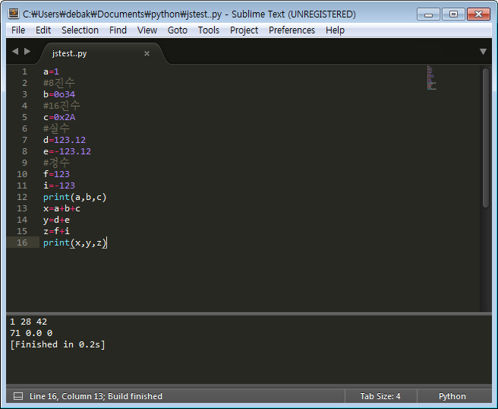Click the editor vertical scrollbar thumb
498x409 pixels.
coord(486,138)
